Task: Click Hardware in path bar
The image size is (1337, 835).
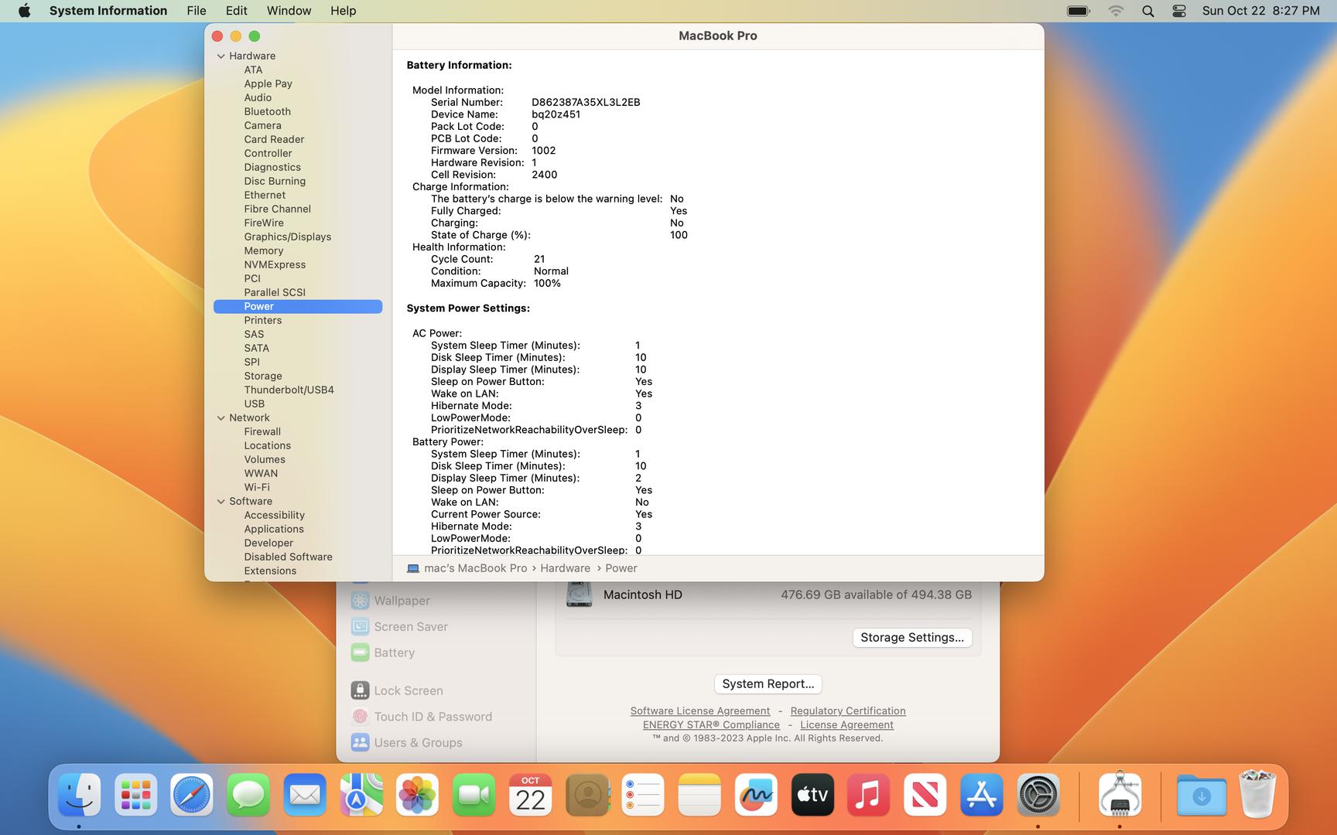Action: coord(565,568)
